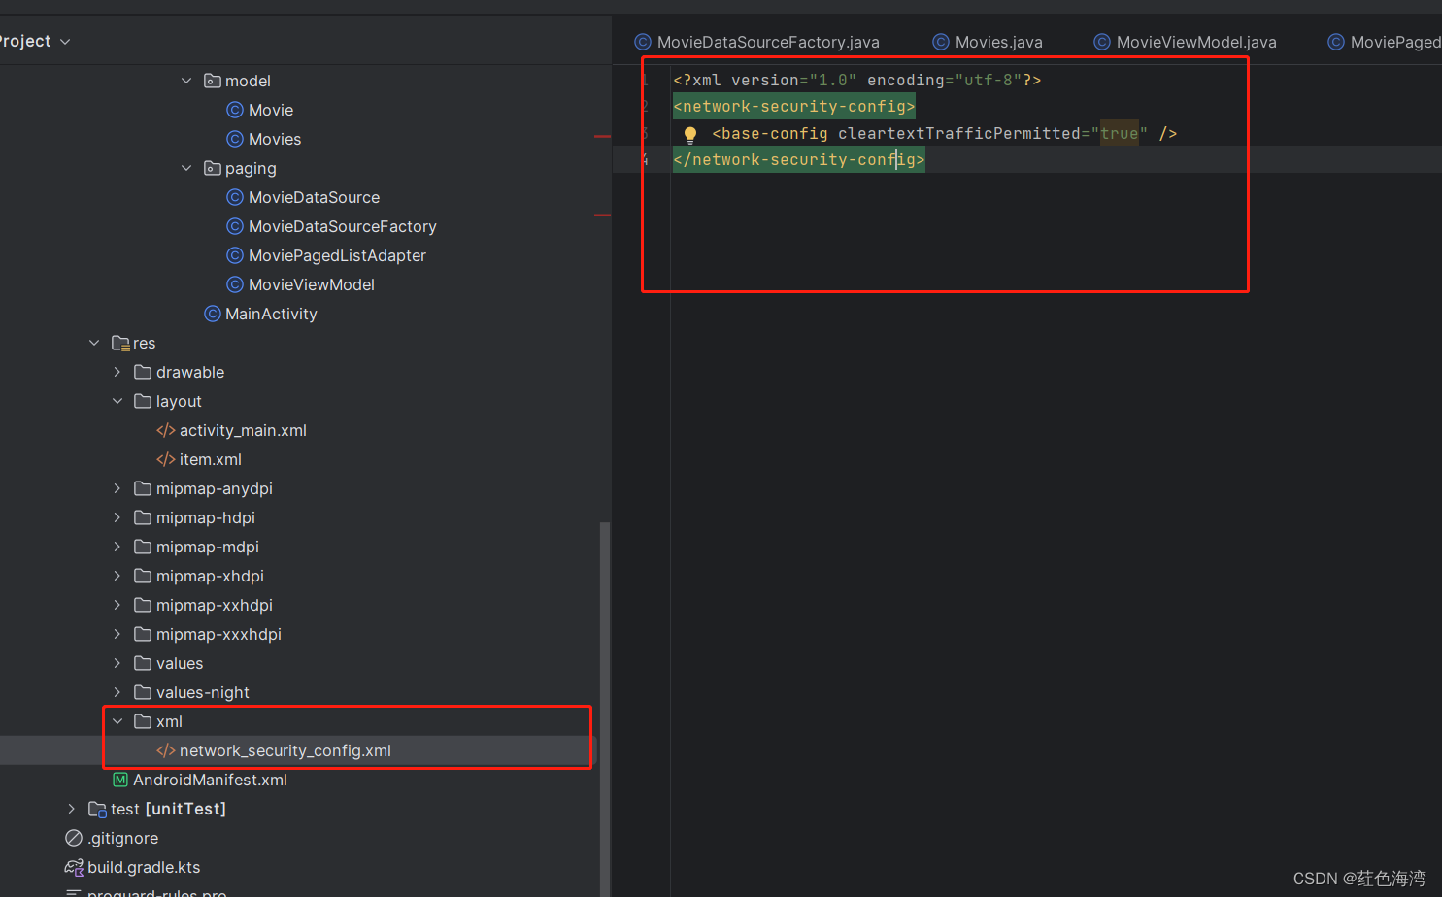Click the Gradle icon next to build.gradle.kts
The image size is (1442, 897).
(x=73, y=867)
